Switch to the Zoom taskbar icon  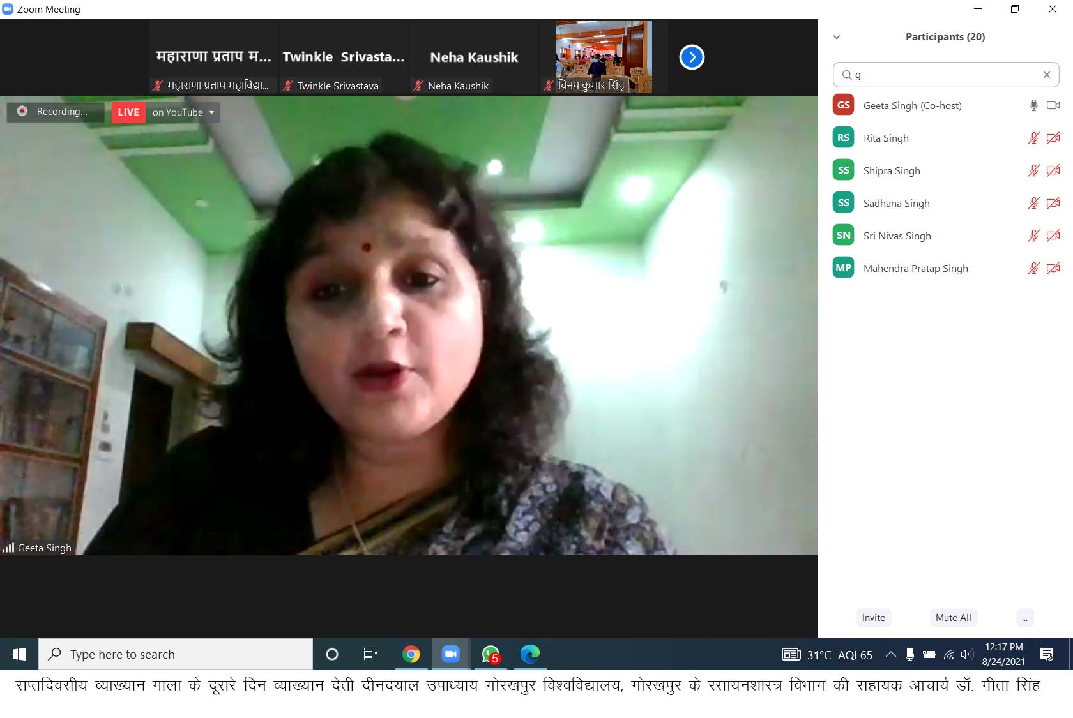(x=451, y=654)
